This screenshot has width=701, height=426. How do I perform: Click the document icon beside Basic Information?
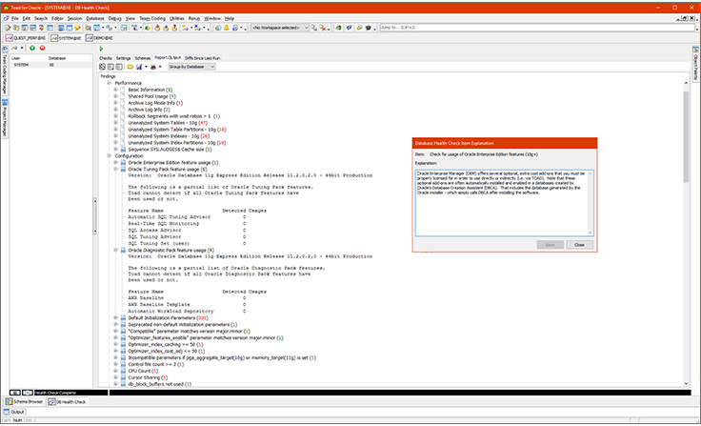pos(123,90)
